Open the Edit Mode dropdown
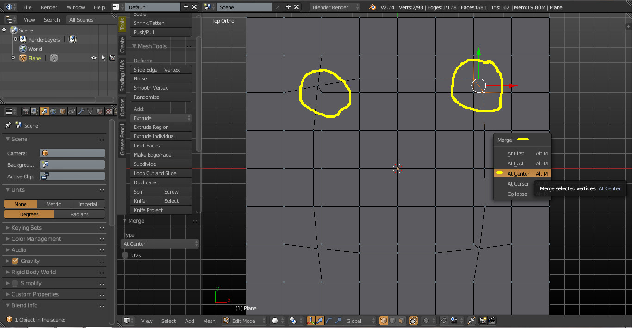Viewport: 632px width, 328px height. pyautogui.click(x=245, y=321)
